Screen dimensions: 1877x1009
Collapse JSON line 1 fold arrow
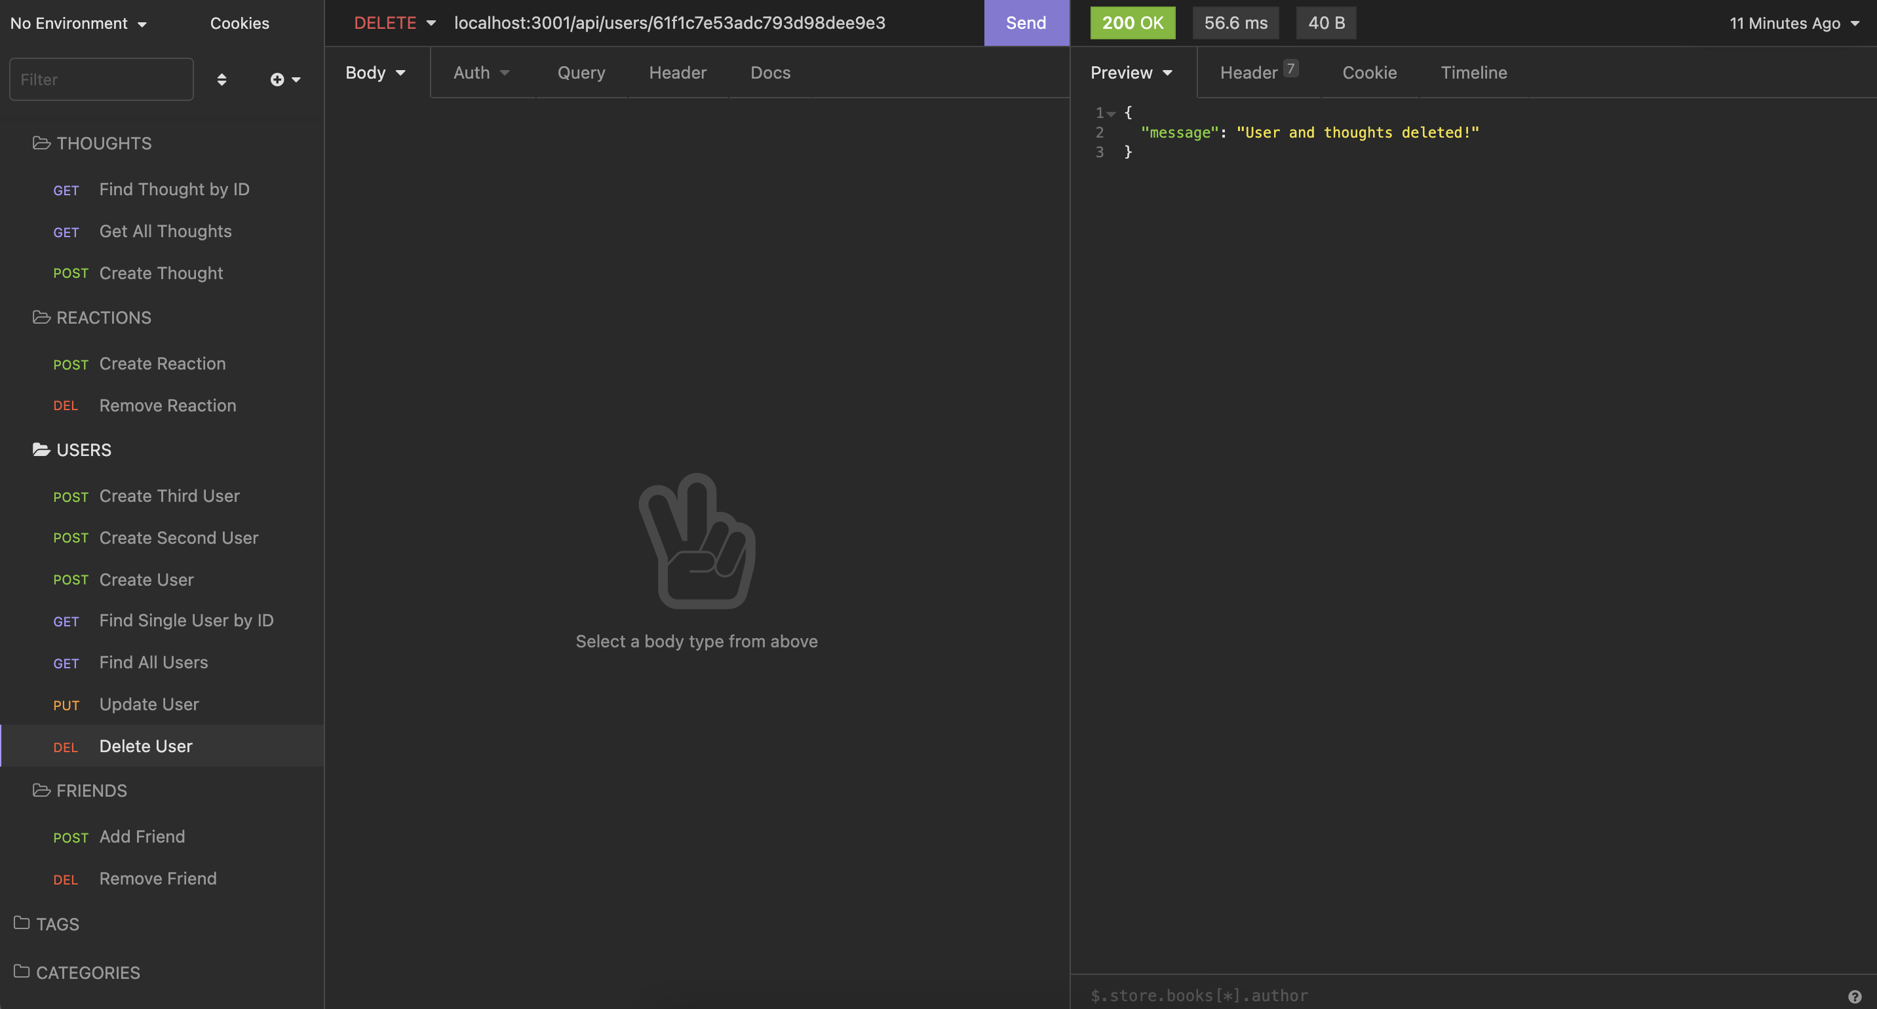point(1111,113)
